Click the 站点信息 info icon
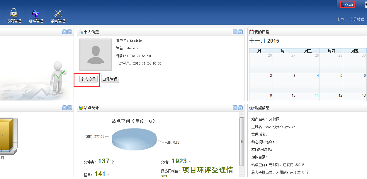Viewport: 367px width, 179px height. coord(251,108)
